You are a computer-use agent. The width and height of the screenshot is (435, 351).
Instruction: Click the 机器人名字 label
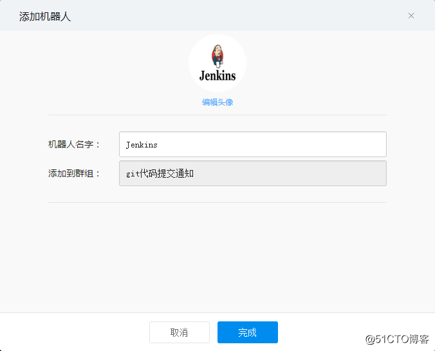74,144
